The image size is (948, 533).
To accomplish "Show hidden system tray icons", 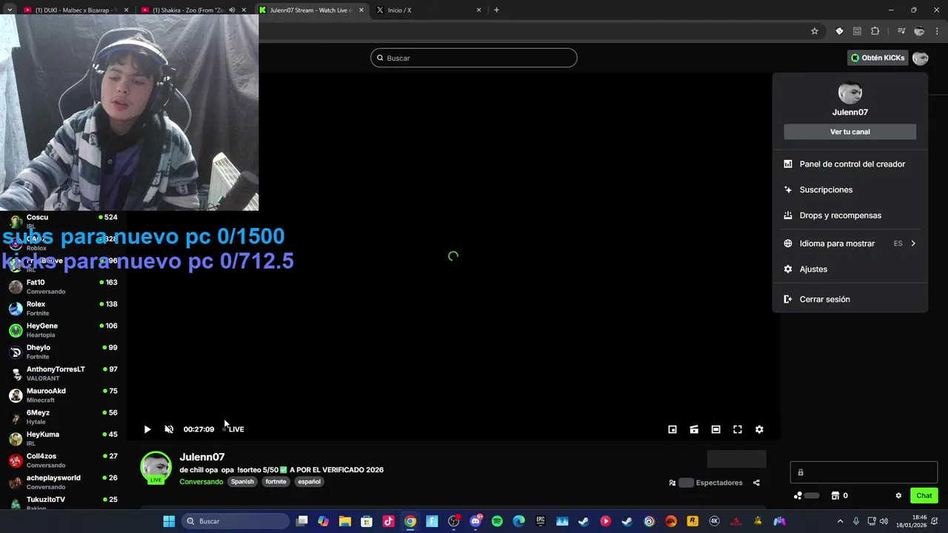I will pos(841,521).
